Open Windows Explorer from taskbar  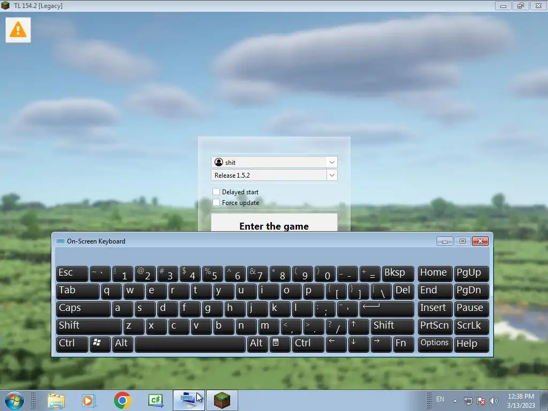pos(56,400)
